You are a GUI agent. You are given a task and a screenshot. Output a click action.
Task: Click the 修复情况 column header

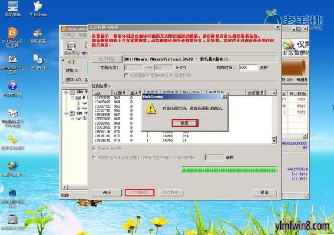pyautogui.click(x=256, y=93)
